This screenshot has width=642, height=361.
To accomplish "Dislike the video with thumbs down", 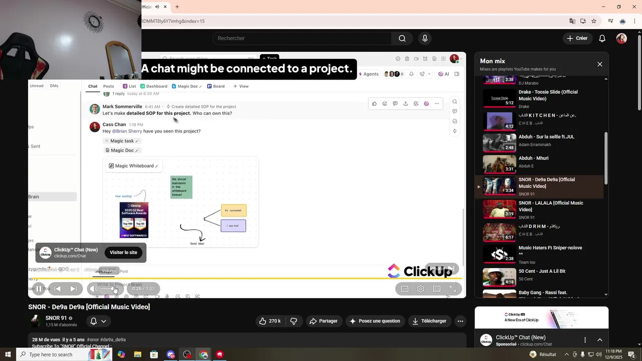I will tap(294, 321).
